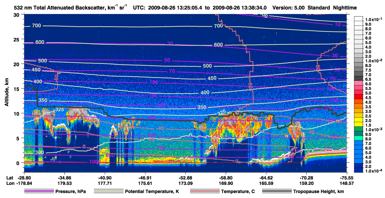Image resolution: width=385 pixels, height=198 pixels.
Task: Click the 'Lon' row label
Action: pyautogui.click(x=10, y=183)
